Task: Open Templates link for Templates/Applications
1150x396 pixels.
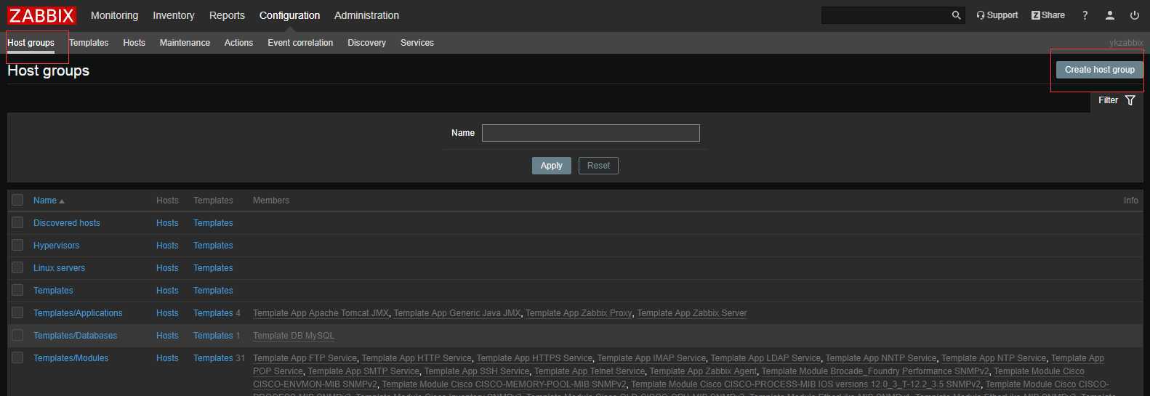Action: coord(213,313)
